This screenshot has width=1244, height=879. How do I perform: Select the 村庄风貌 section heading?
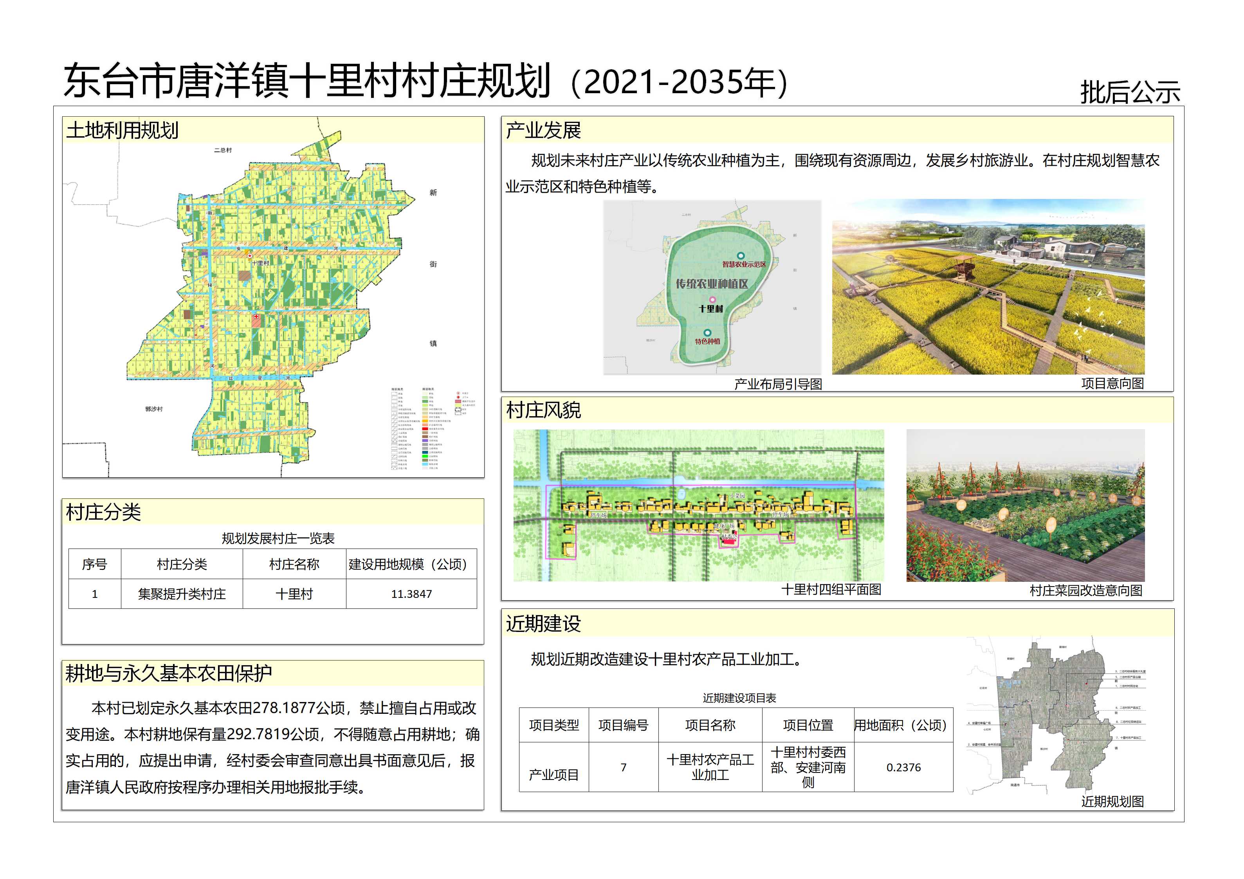(x=543, y=410)
